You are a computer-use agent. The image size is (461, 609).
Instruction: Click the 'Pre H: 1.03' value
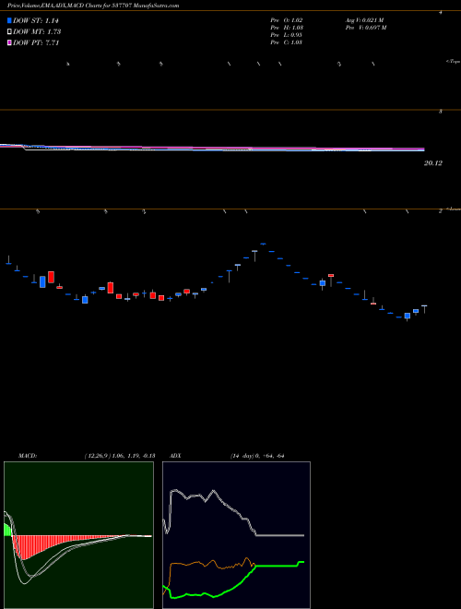point(287,28)
